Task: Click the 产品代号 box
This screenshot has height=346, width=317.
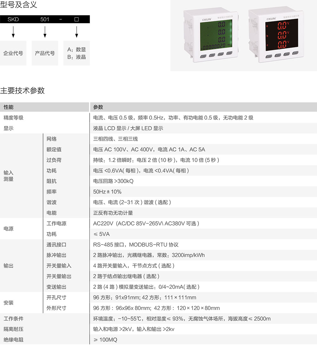Action: (x=45, y=53)
